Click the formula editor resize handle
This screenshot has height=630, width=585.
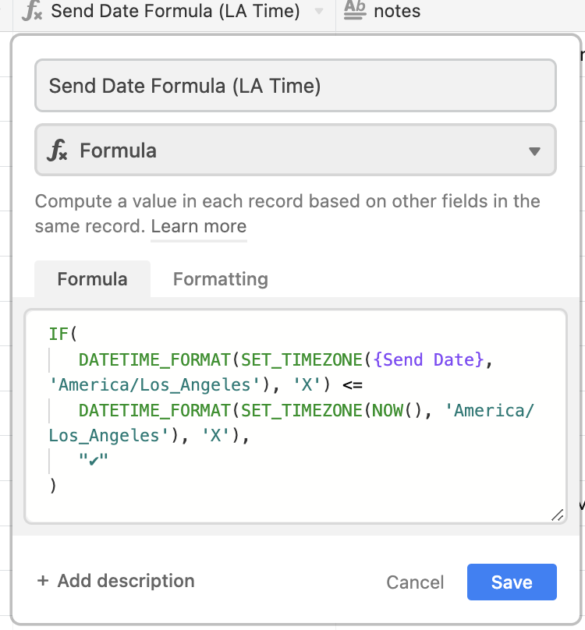557,515
